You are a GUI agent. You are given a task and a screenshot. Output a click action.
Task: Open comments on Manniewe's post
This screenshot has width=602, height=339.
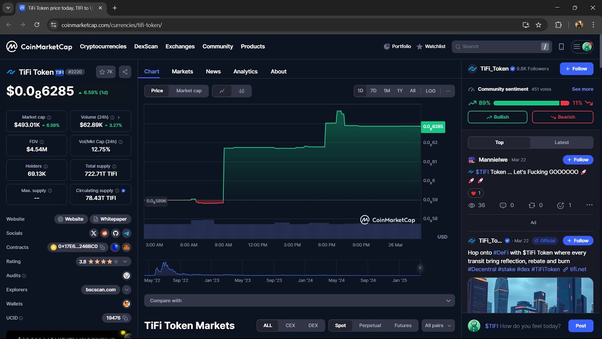503,205
